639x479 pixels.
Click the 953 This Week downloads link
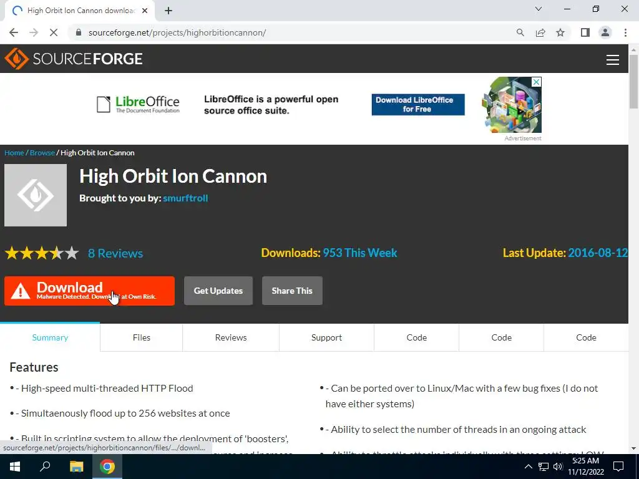click(360, 253)
